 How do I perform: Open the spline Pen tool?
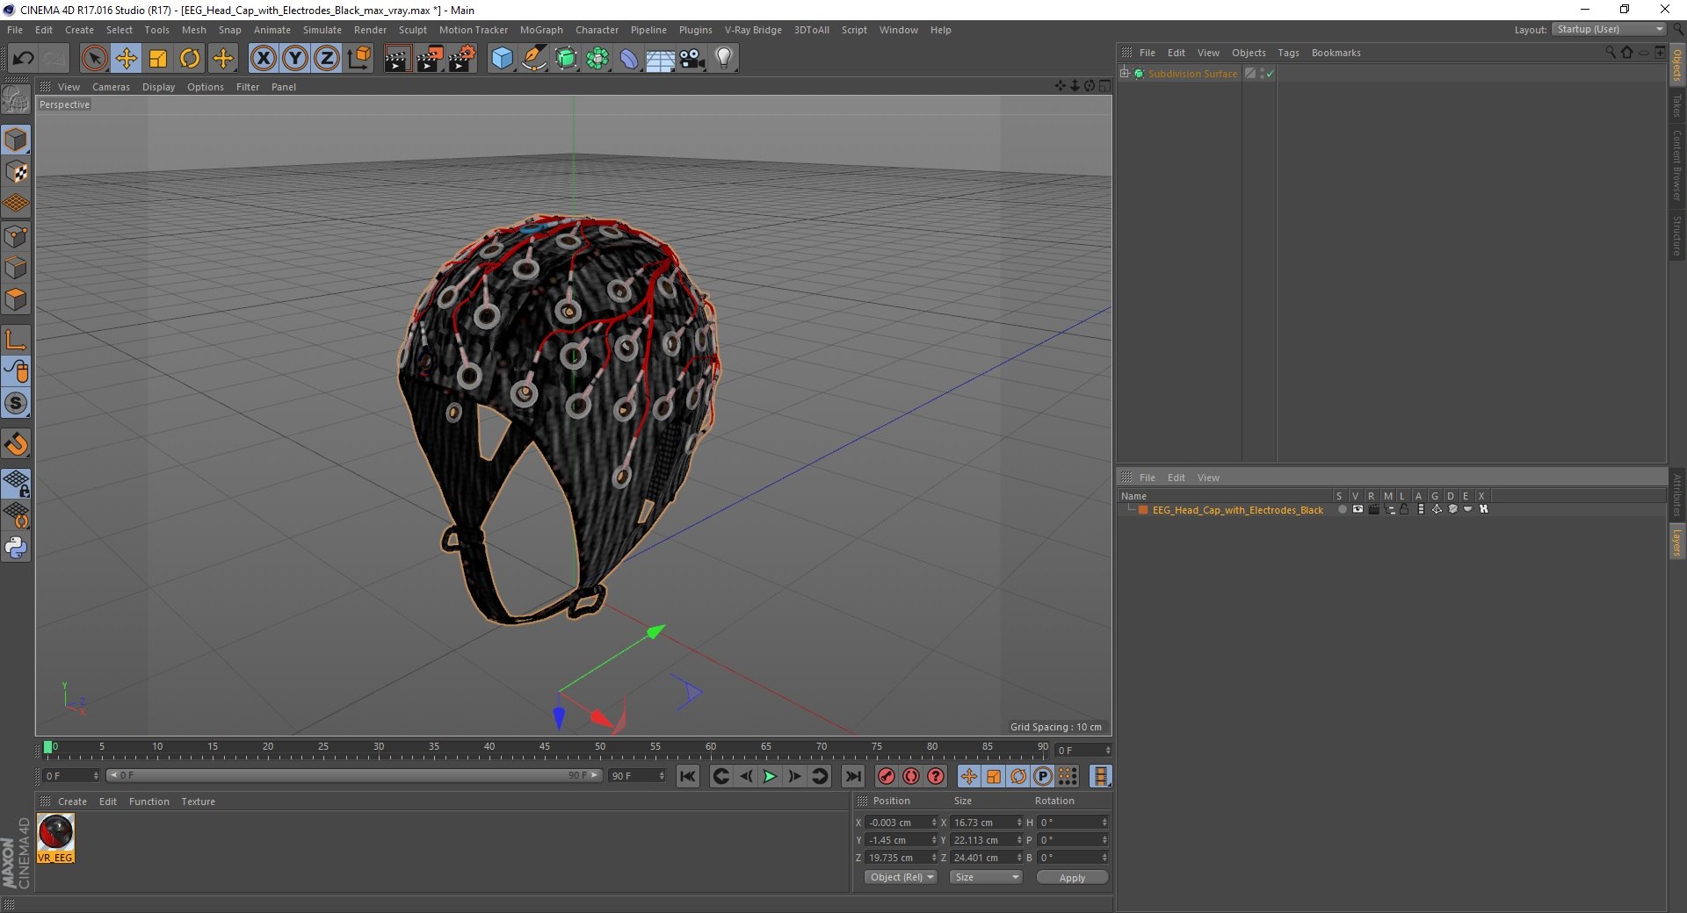tap(533, 59)
